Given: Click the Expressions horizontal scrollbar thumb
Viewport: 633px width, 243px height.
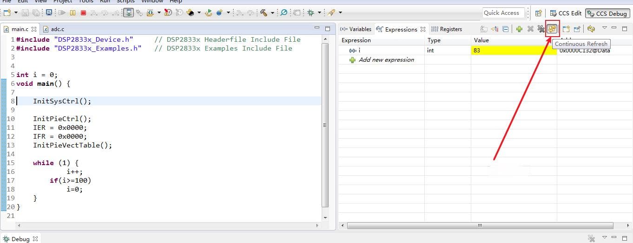Looking at the screenshot, I should point(479,225).
